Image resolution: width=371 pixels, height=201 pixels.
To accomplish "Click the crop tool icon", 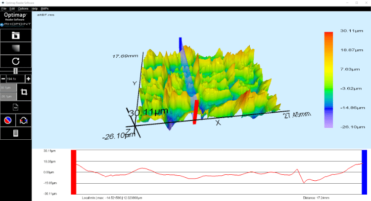I will pyautogui.click(x=24, y=92).
